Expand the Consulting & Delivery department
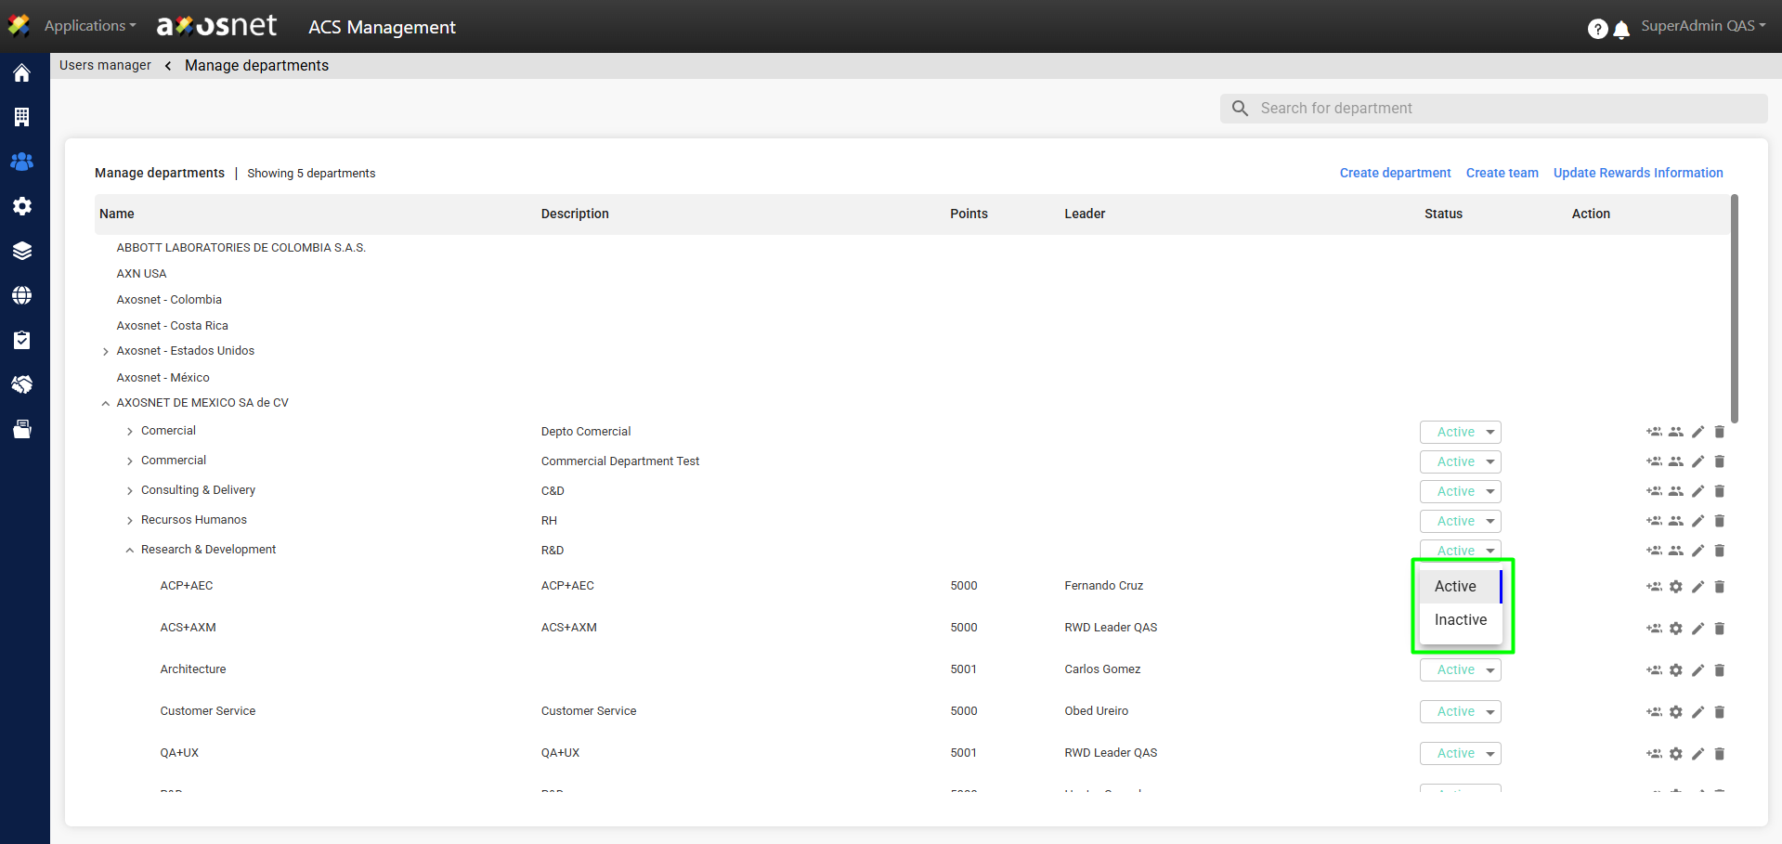Image resolution: width=1782 pixels, height=844 pixels. click(x=130, y=491)
